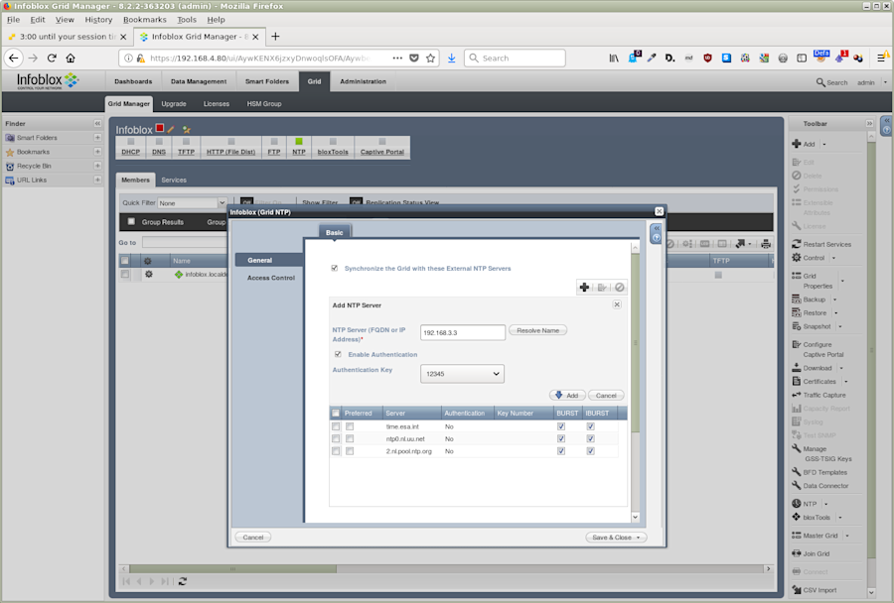Open the Authentication Key dropdown
The width and height of the screenshot is (894, 603).
click(x=462, y=374)
